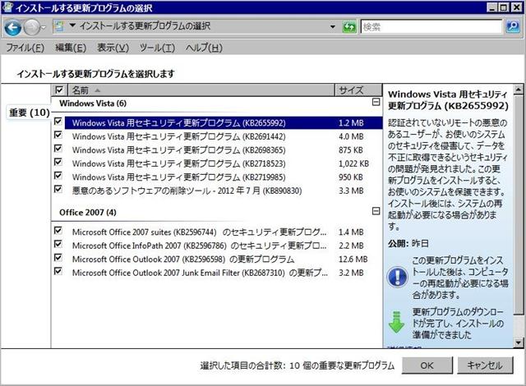Select the 重要 (10) category tab
Image resolution: width=526 pixels, height=386 pixels.
tap(30, 113)
